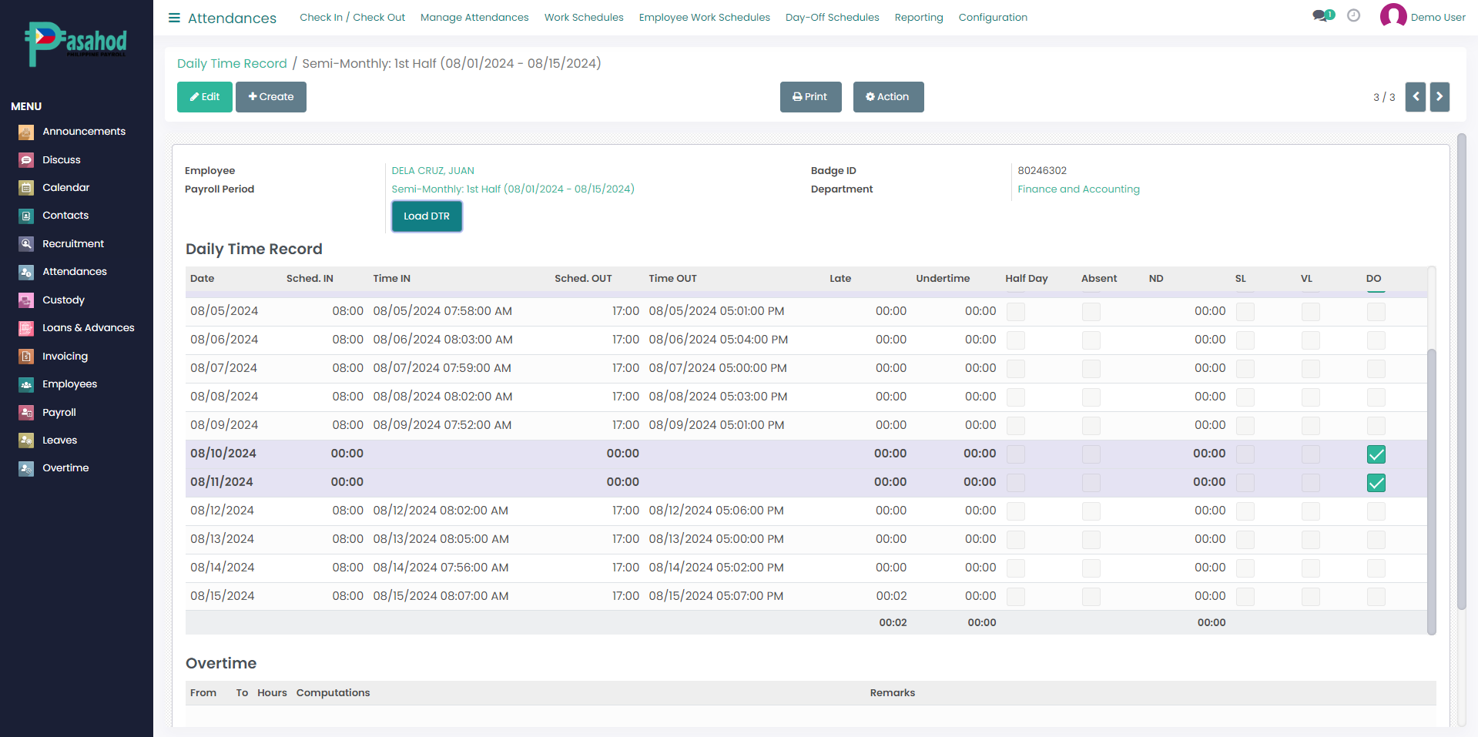The height and width of the screenshot is (737, 1478).
Task: Open the Custody sidebar icon
Action: (26, 300)
